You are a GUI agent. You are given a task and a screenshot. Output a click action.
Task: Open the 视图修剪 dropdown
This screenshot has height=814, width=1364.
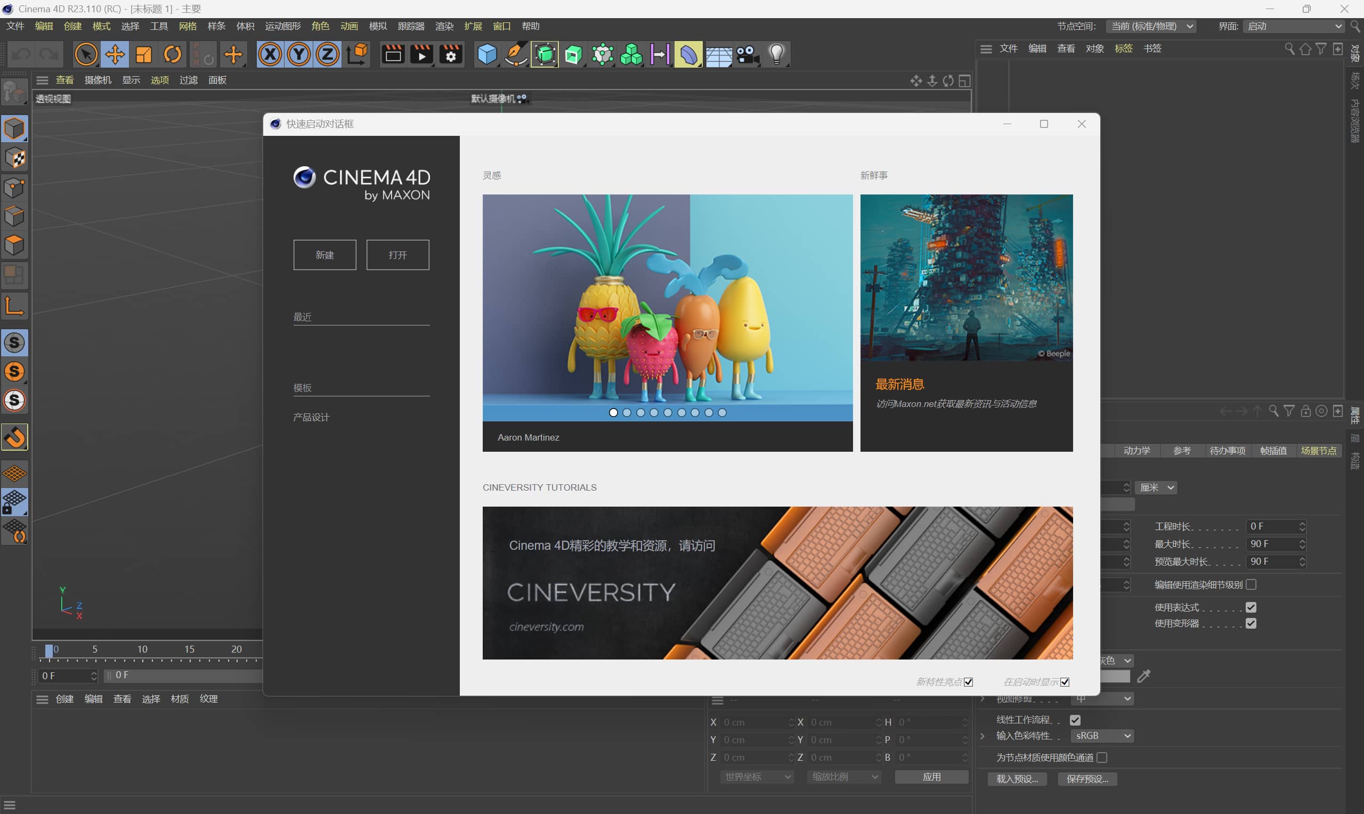1102,698
